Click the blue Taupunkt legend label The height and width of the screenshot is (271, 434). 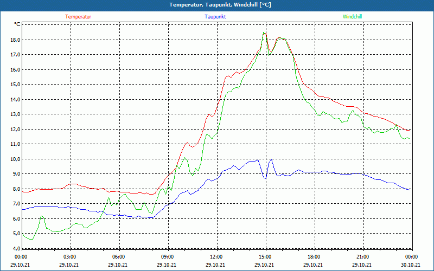tap(215, 17)
